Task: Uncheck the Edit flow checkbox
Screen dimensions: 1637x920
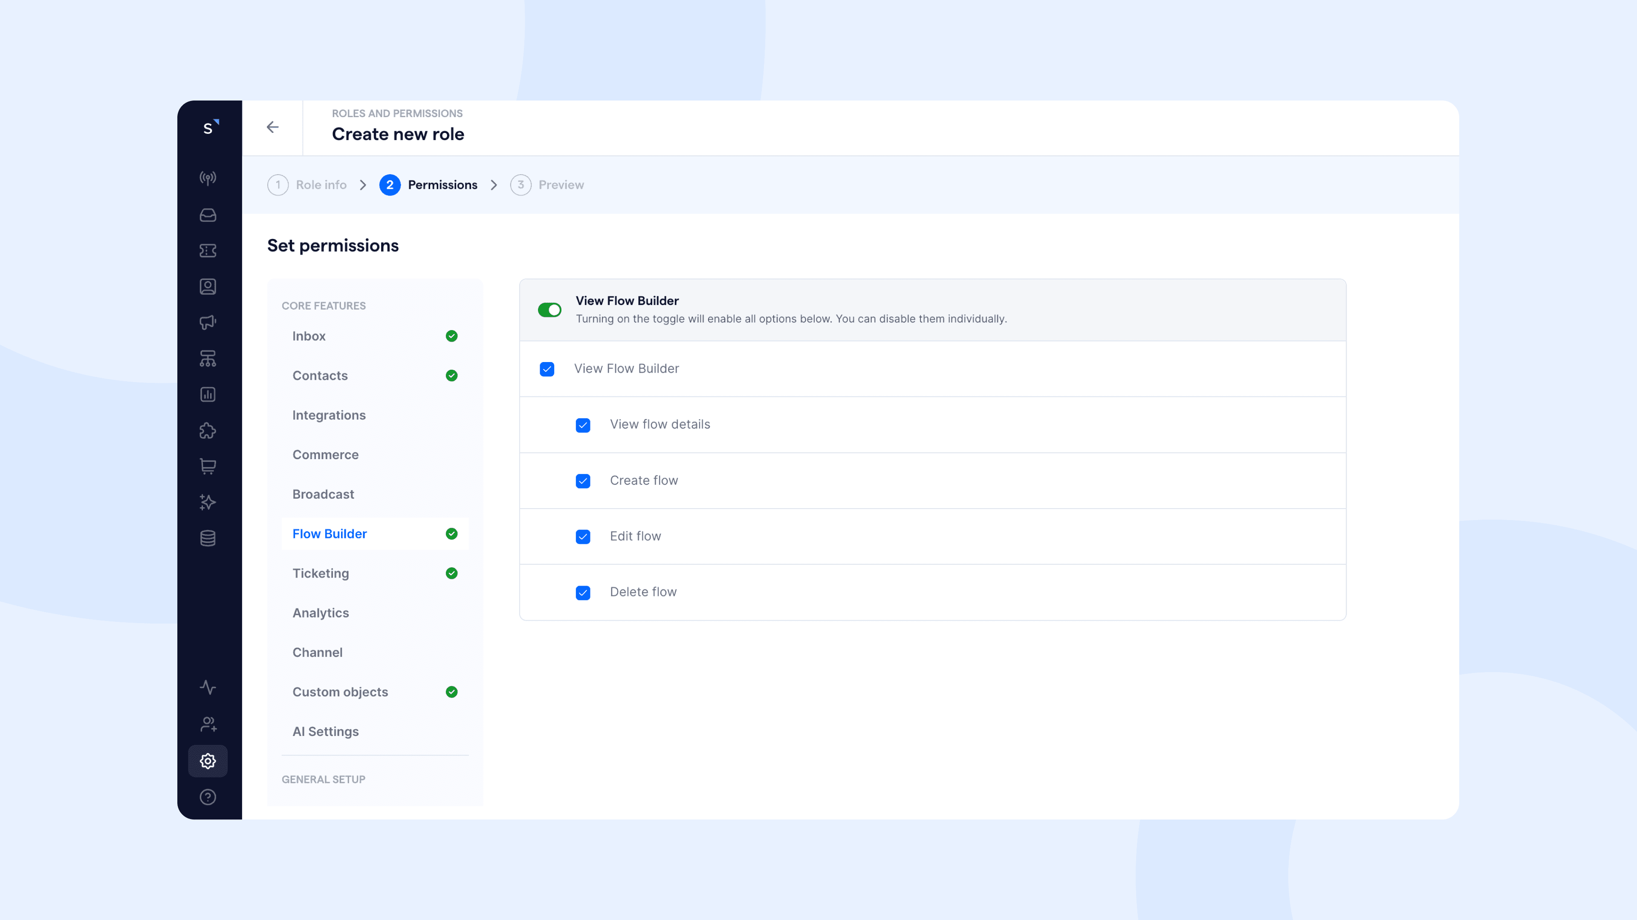Action: tap(583, 537)
